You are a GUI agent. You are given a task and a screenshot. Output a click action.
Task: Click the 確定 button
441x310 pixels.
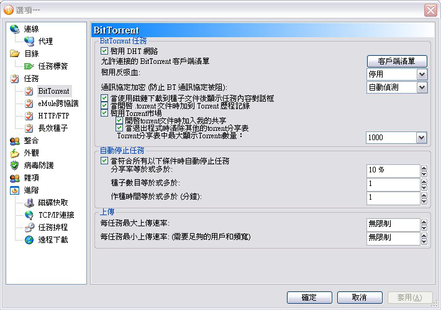309,298
